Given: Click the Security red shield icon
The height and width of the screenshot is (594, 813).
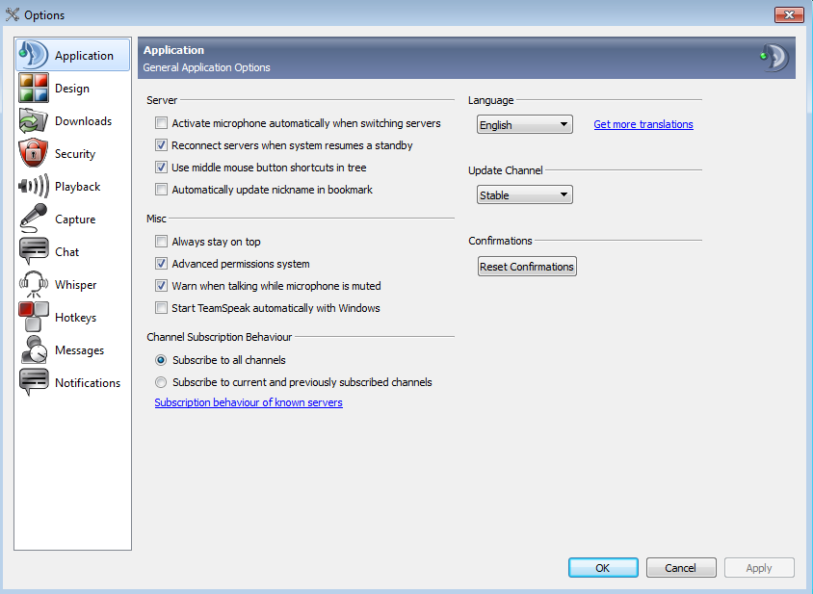Looking at the screenshot, I should pyautogui.click(x=33, y=153).
